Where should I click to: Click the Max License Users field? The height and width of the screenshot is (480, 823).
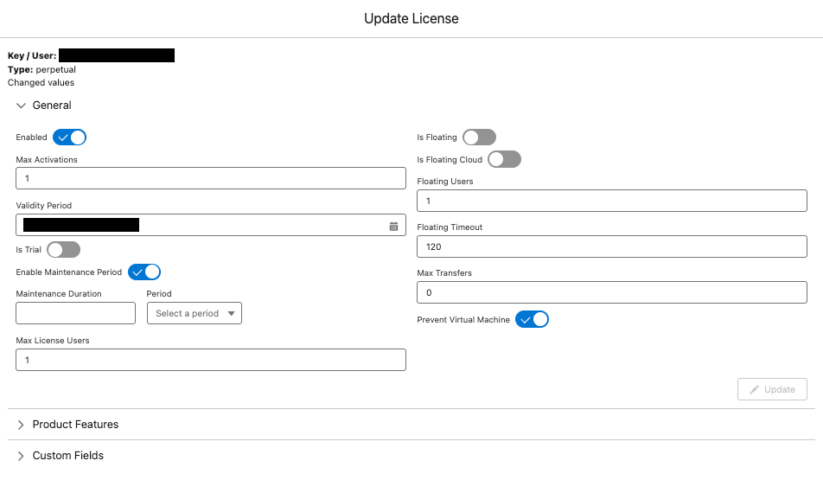[x=210, y=360]
